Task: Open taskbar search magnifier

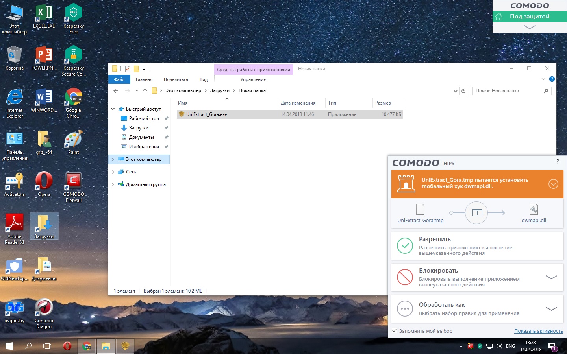Action: point(28,346)
